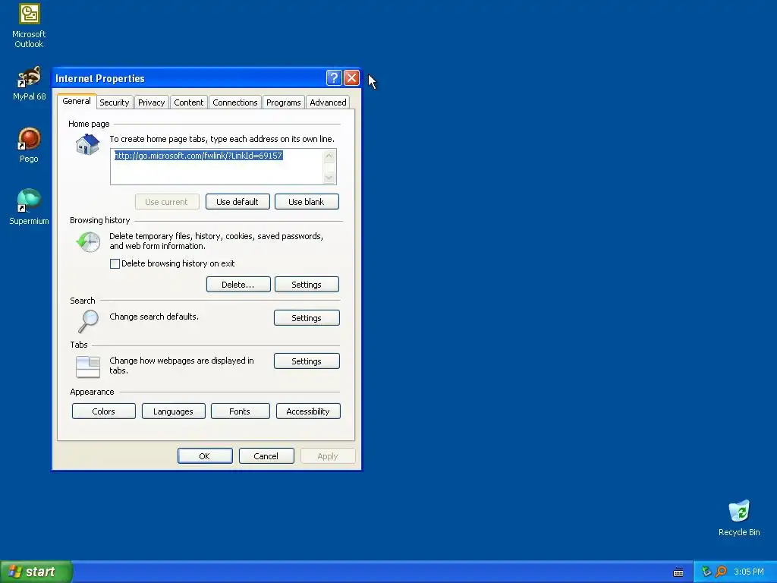Image resolution: width=777 pixels, height=583 pixels.
Task: Enable Delete browsing history on exit
Action: click(115, 263)
